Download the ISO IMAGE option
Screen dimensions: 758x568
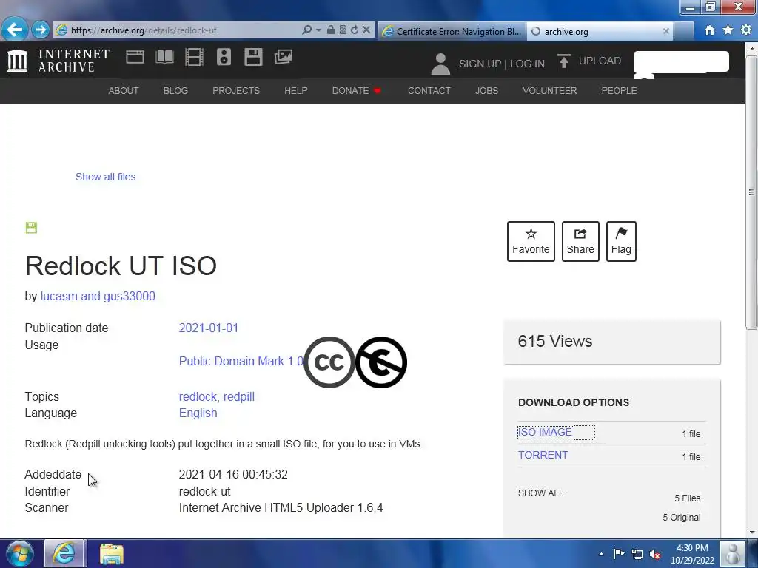pos(545,432)
